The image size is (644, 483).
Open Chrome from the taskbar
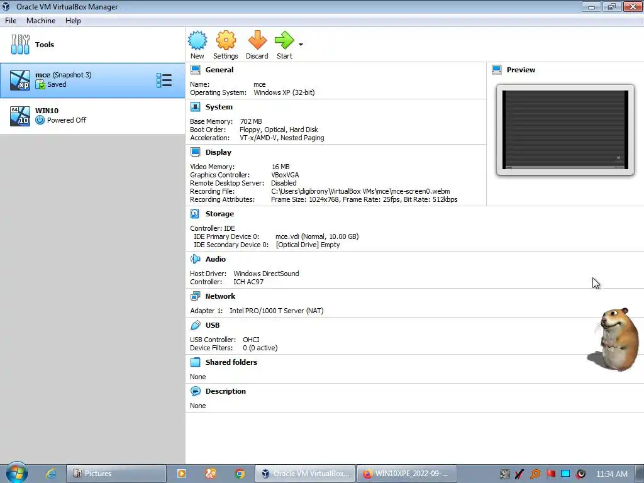(x=240, y=474)
